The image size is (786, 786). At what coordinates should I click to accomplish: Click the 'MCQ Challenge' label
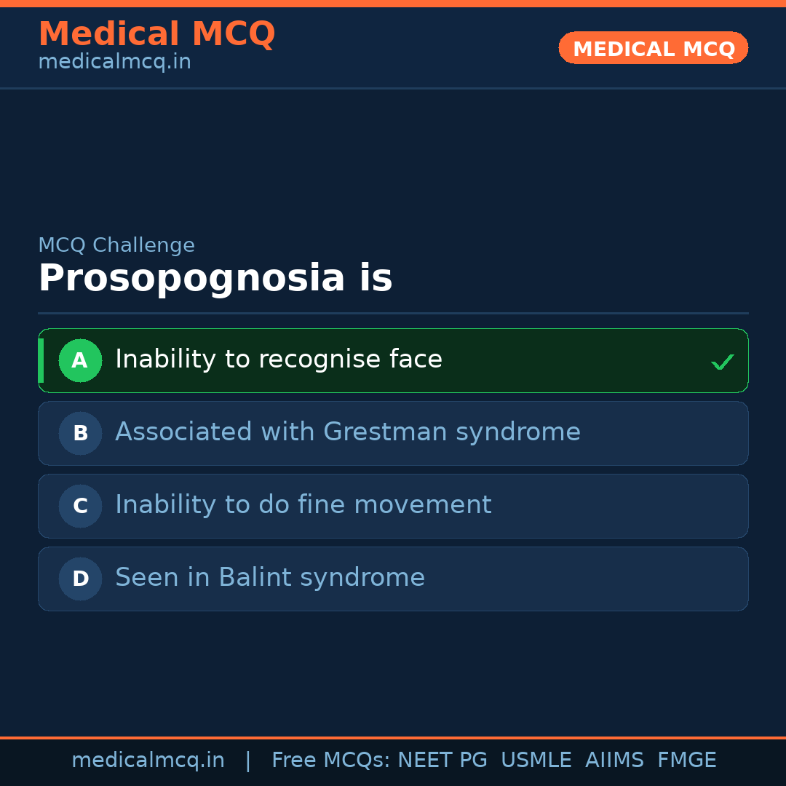click(116, 245)
